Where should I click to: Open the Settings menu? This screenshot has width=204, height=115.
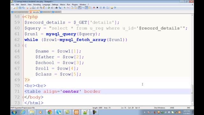(x=55, y=4)
